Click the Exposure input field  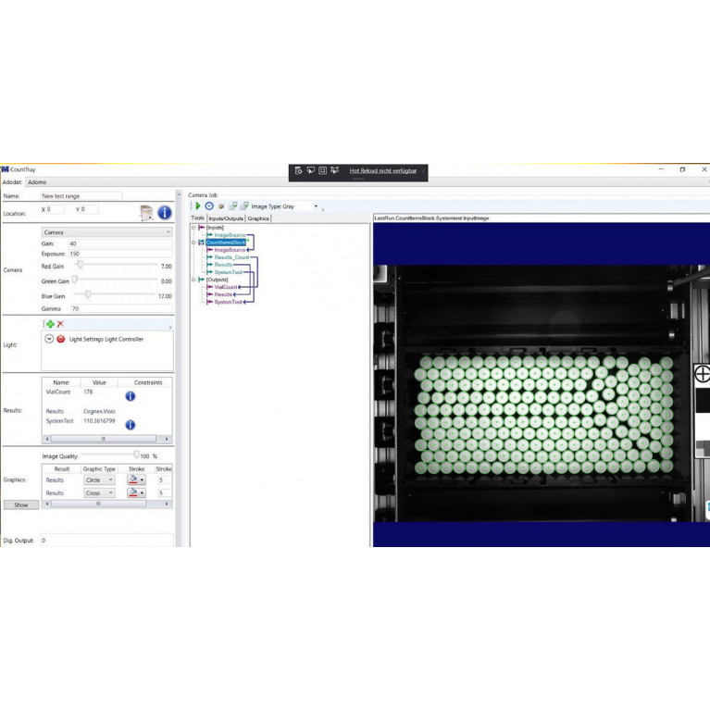[118, 254]
